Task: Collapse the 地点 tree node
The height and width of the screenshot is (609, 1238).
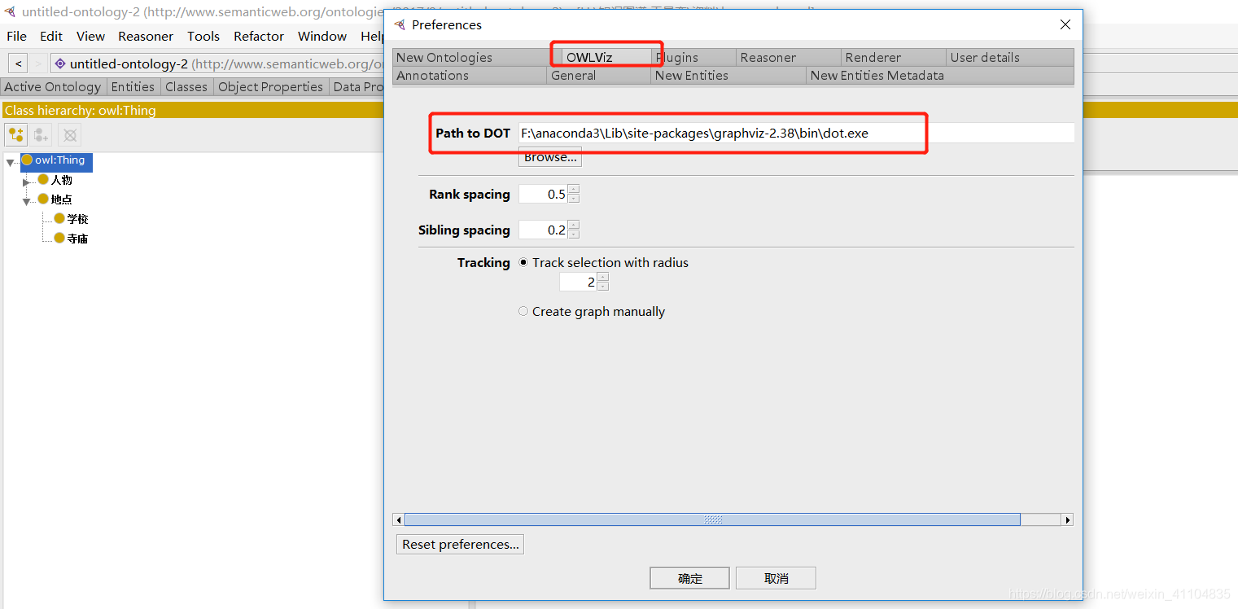Action: point(27,201)
